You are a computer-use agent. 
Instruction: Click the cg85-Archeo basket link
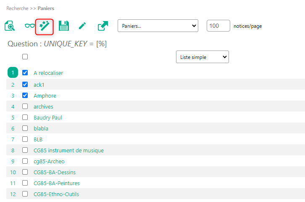pyautogui.click(x=49, y=161)
